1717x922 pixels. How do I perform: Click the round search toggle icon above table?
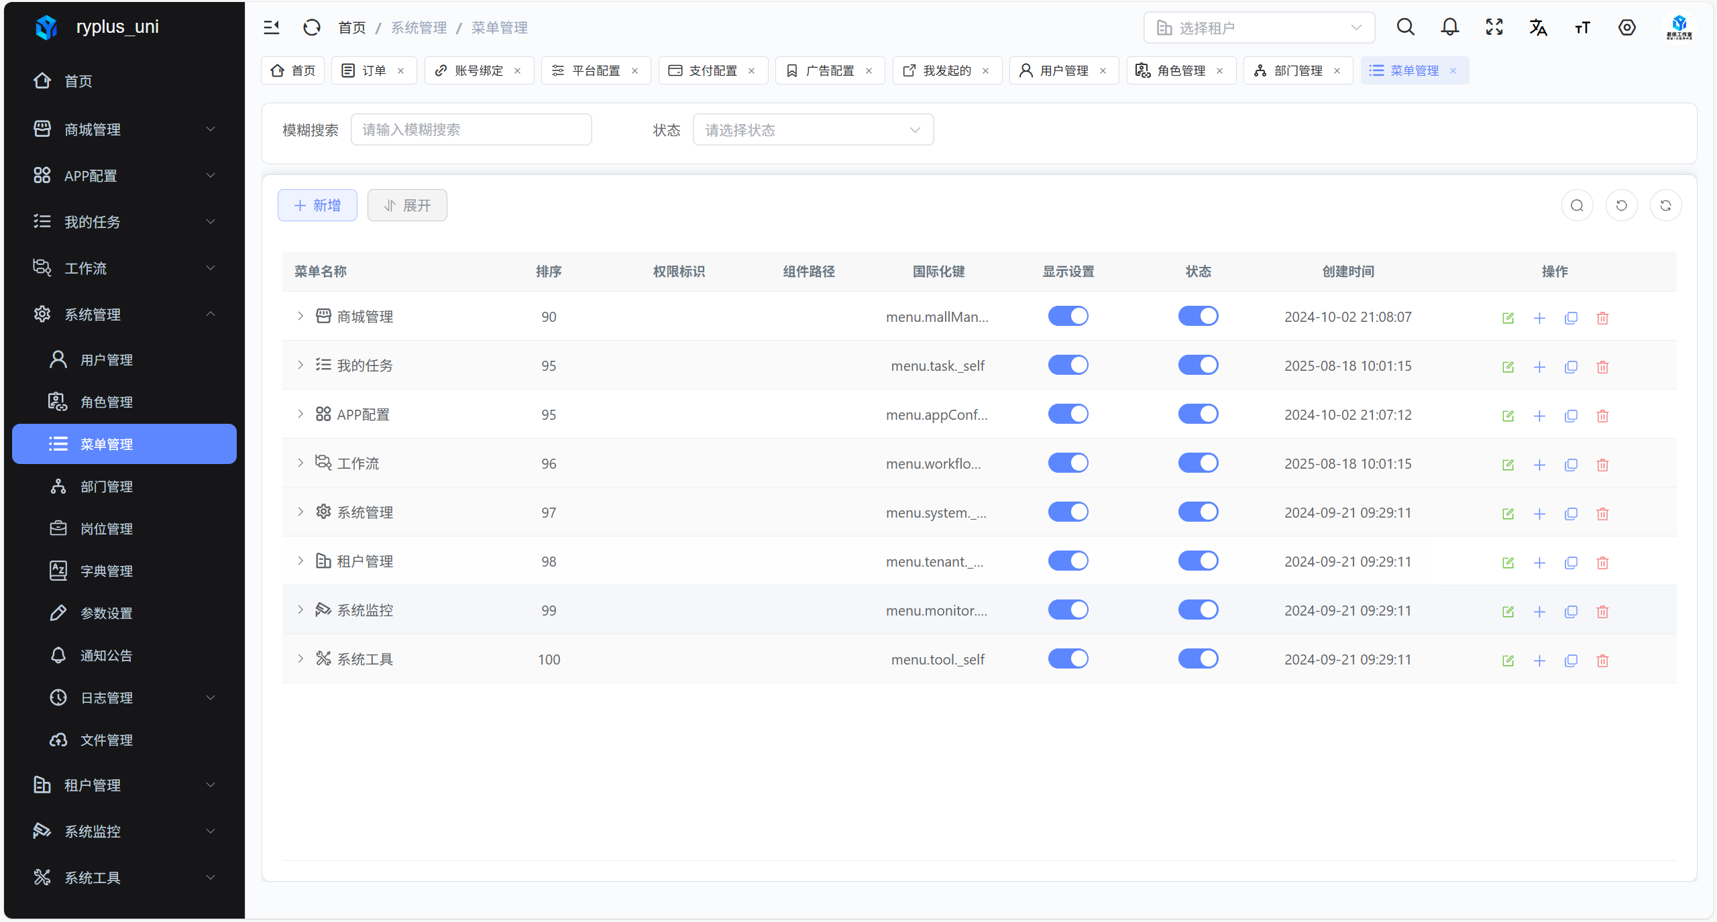click(1577, 205)
